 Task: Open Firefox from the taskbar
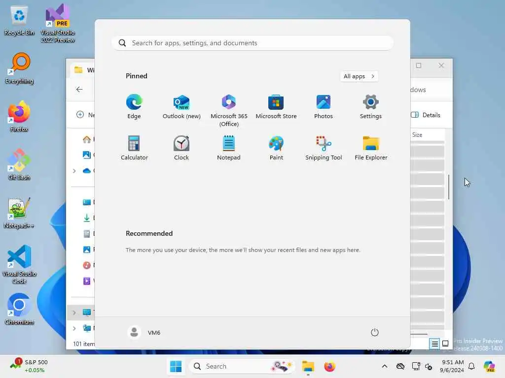329,366
